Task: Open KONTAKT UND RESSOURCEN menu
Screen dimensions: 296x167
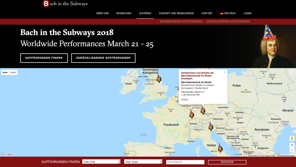Action: coord(176,13)
